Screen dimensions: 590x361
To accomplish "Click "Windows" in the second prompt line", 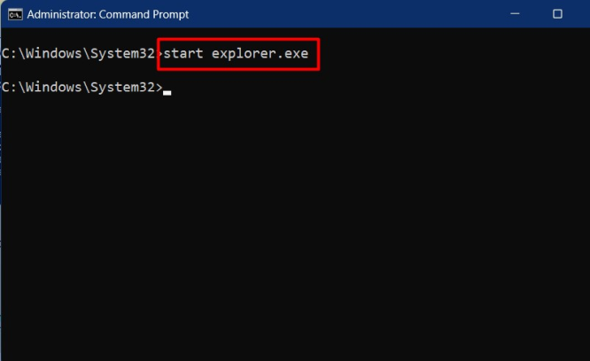I will pyautogui.click(x=52, y=87).
